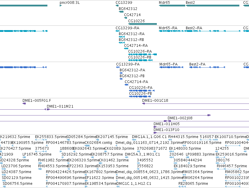Select the Mdr65-PA protein label
Image resolution: width=249 pixels, height=188 pixels.
(169, 64)
